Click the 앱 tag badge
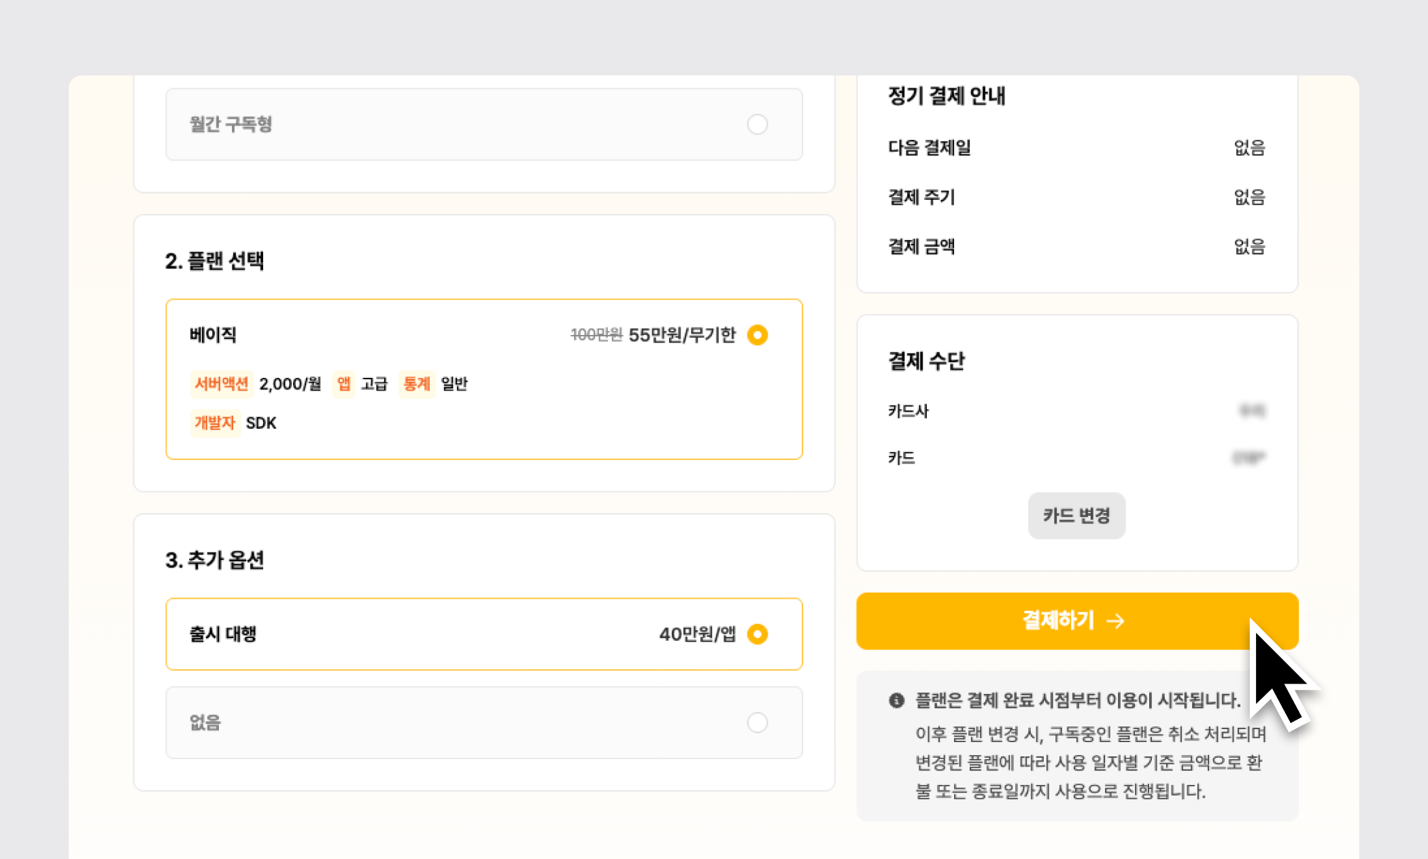This screenshot has height=859, width=1428. (x=343, y=384)
